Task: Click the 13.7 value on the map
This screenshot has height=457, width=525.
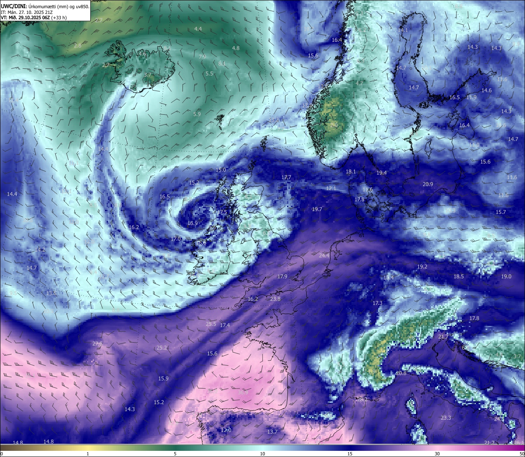Action: click(272, 432)
